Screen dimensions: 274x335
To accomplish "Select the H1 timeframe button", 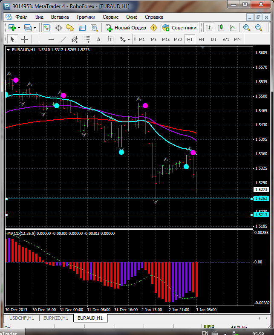I will click(190, 40).
